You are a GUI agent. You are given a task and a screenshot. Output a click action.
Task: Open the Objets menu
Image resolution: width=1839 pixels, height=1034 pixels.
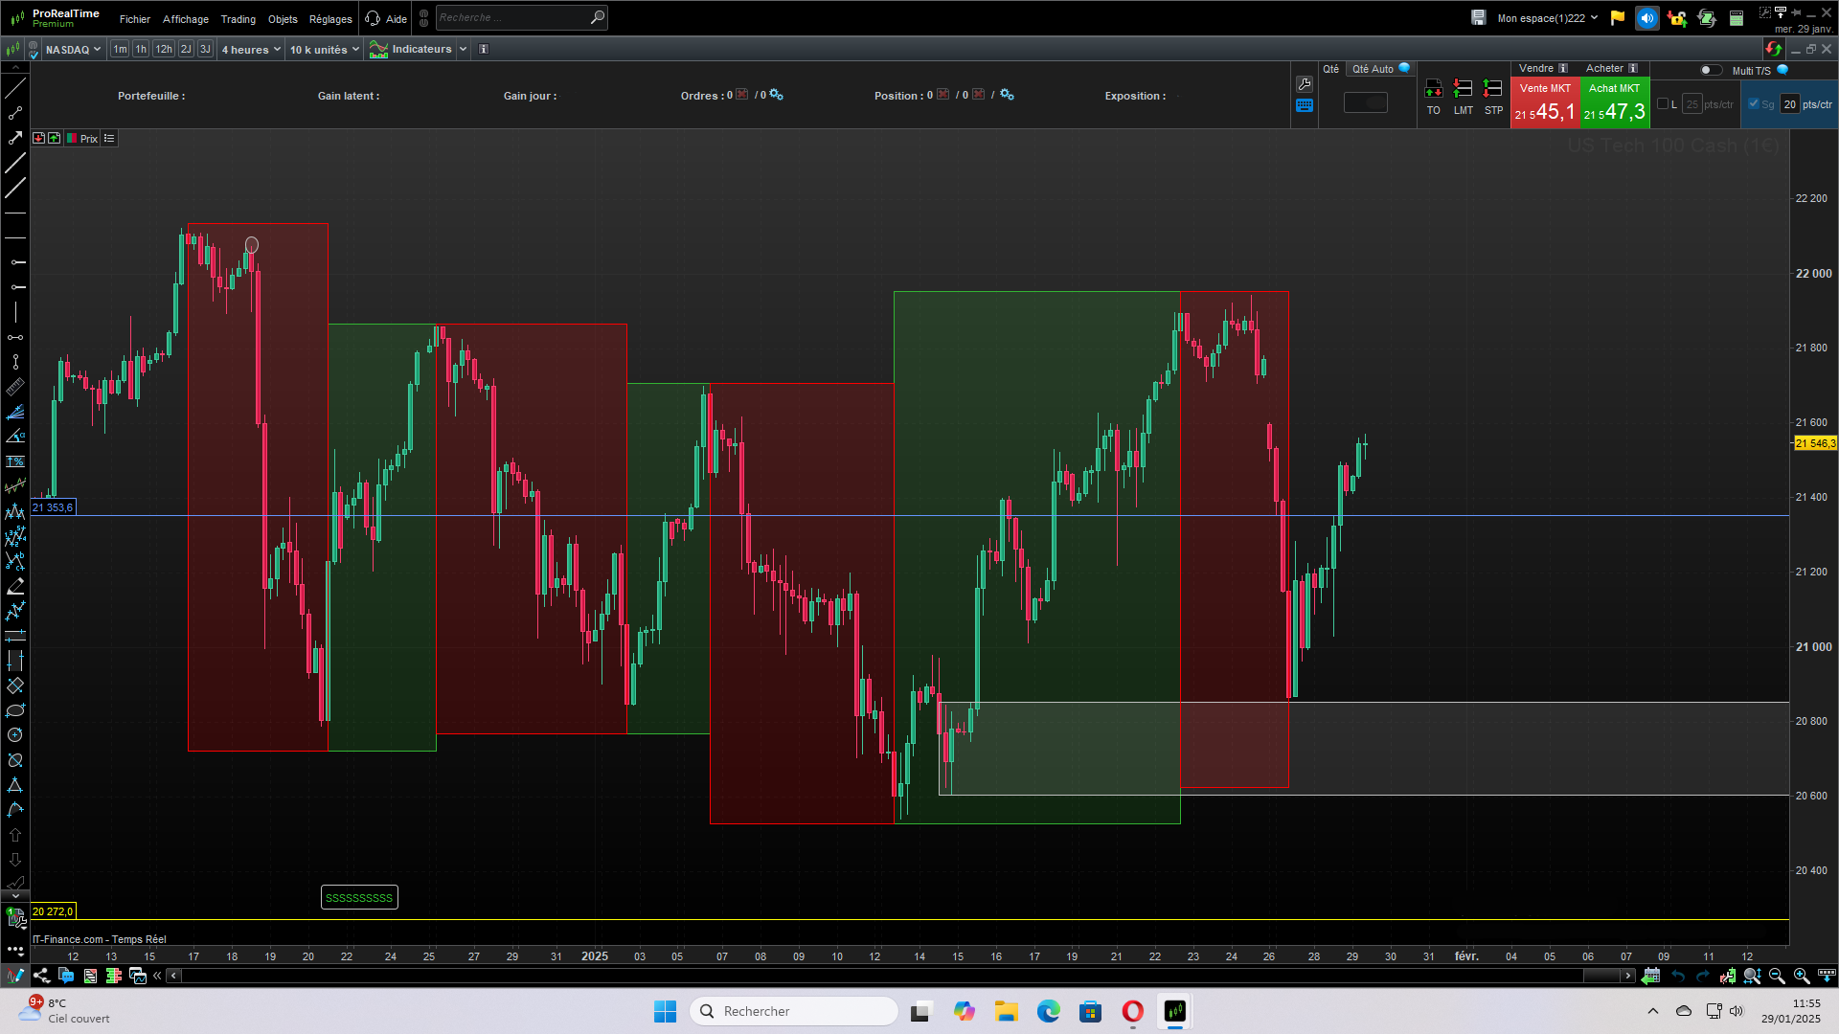[283, 19]
